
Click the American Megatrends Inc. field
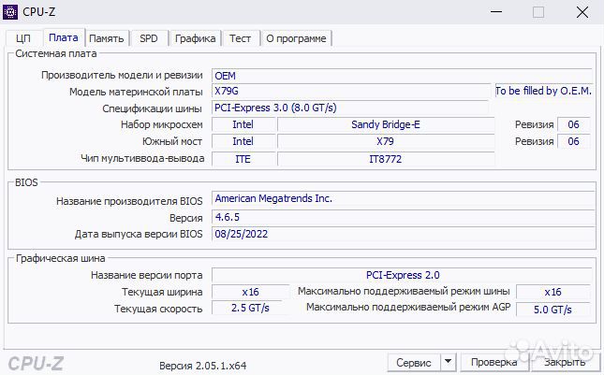(403, 199)
